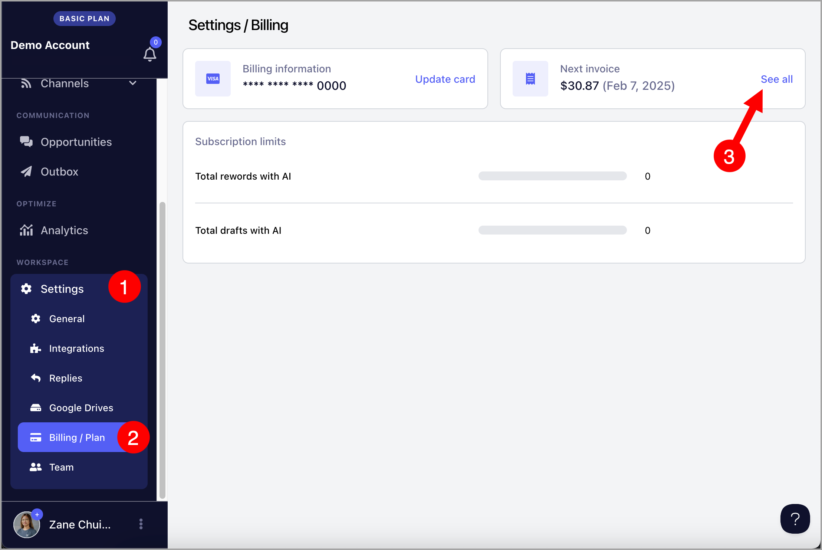Click the notification count badge
Screen dimensions: 822x550
coord(156,42)
